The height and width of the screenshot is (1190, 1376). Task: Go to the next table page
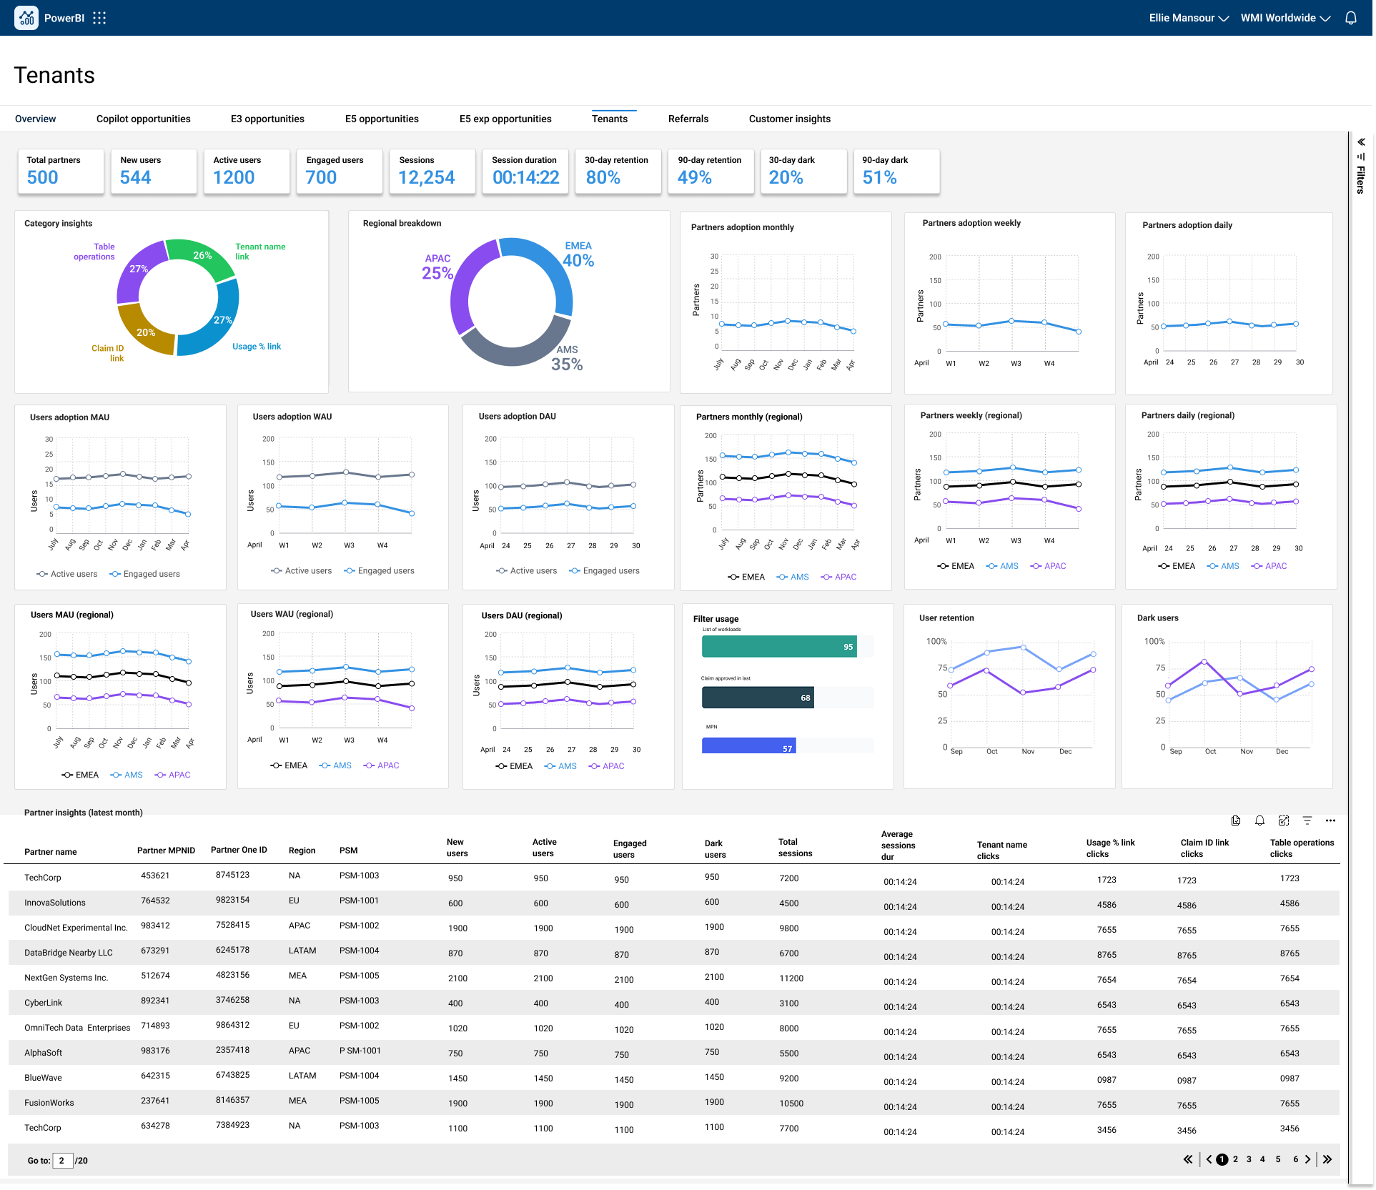click(1308, 1159)
